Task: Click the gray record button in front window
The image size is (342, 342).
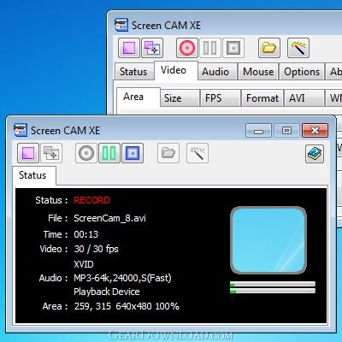Action: 86,153
